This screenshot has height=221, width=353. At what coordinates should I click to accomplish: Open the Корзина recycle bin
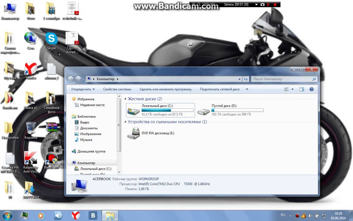tap(31, 130)
